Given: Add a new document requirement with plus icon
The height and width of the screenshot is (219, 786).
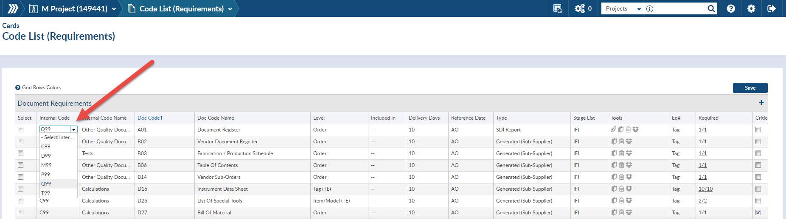Looking at the screenshot, I should tap(761, 103).
